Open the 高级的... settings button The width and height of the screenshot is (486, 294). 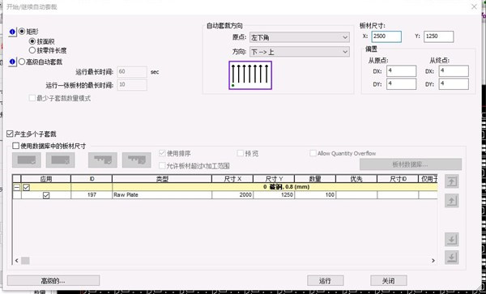(53, 281)
